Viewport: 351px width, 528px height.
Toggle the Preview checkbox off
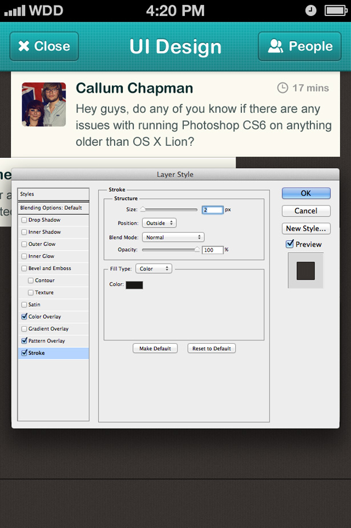[x=290, y=244]
